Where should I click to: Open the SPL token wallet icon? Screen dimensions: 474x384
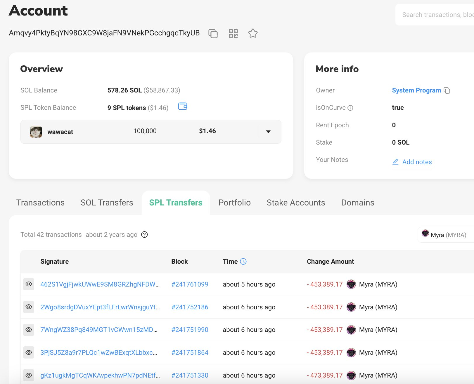183,107
